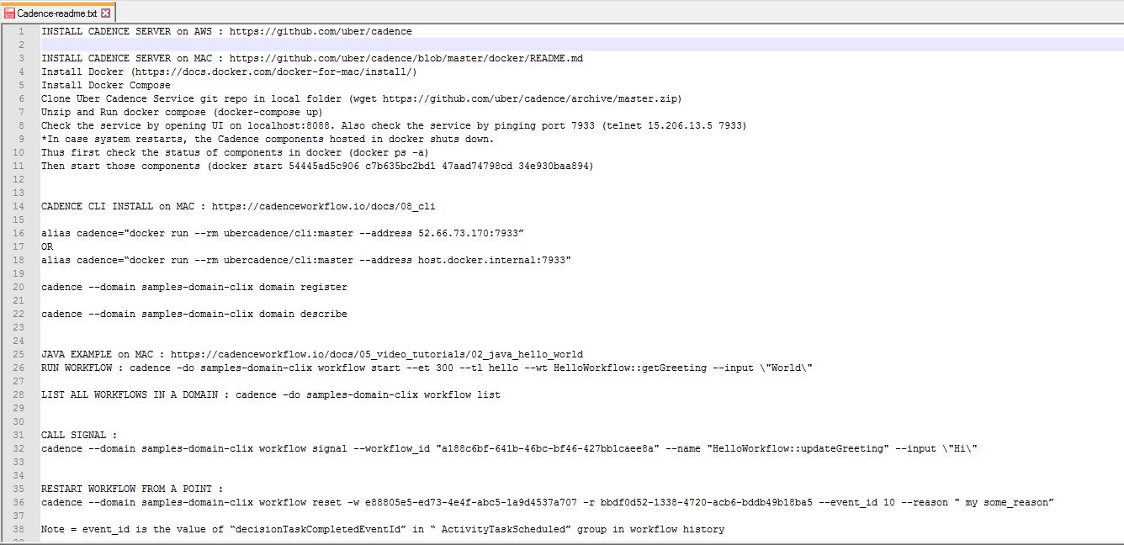Click the "LIST ALL WORKFLOWS IN A DOMAIN" line

tap(271, 394)
